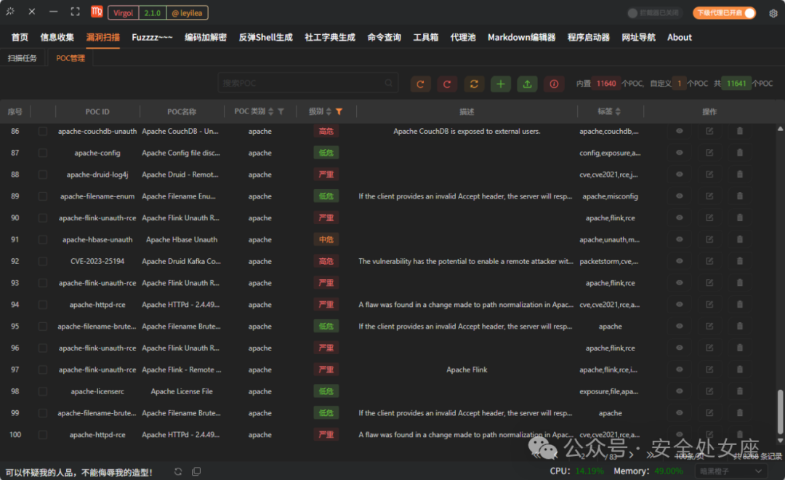Image resolution: width=785 pixels, height=480 pixels.
Task: Check the box for row 89
Action: pos(43,196)
